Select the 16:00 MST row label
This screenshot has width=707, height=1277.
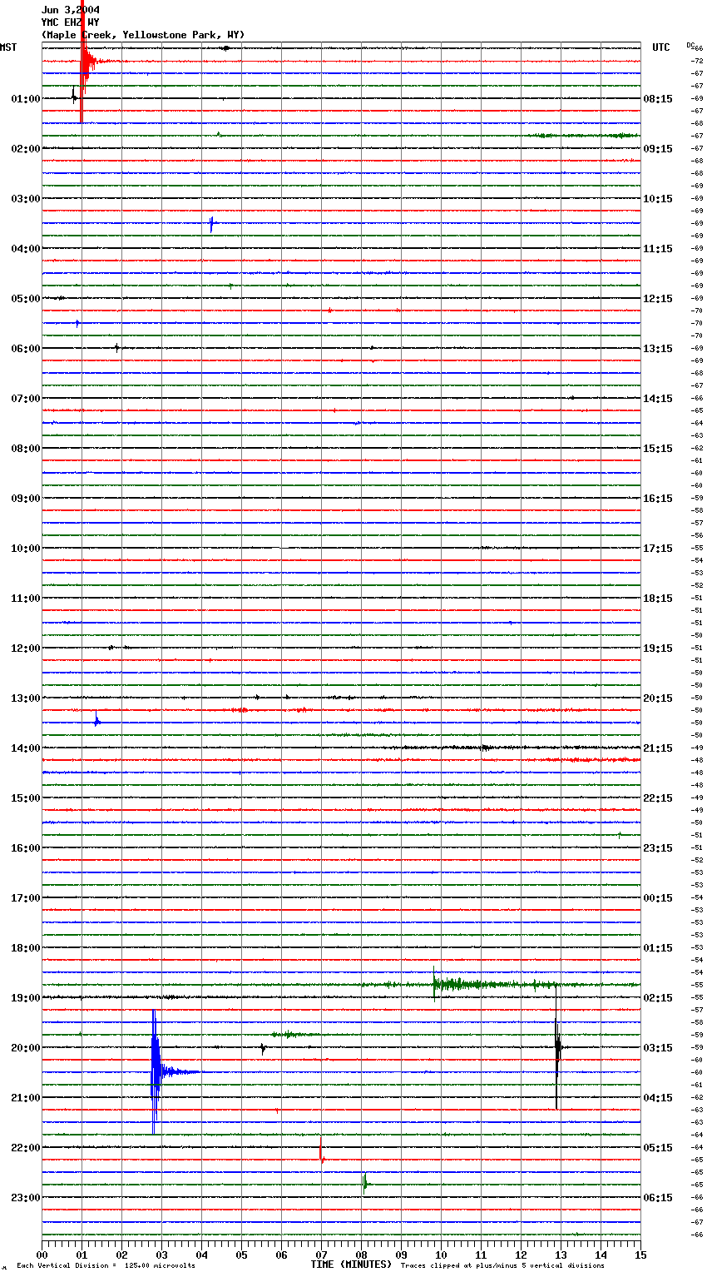point(25,848)
